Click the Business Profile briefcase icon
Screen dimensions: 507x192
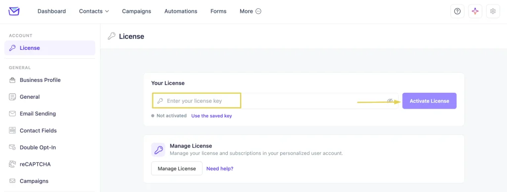coord(12,80)
